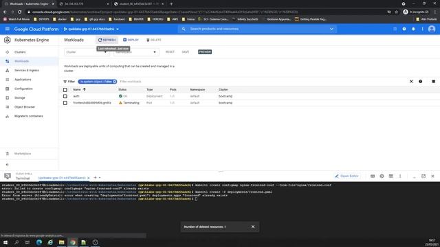Open the Help icon in top bar
Viewport: 440px width, 247px height.
click(x=404, y=29)
